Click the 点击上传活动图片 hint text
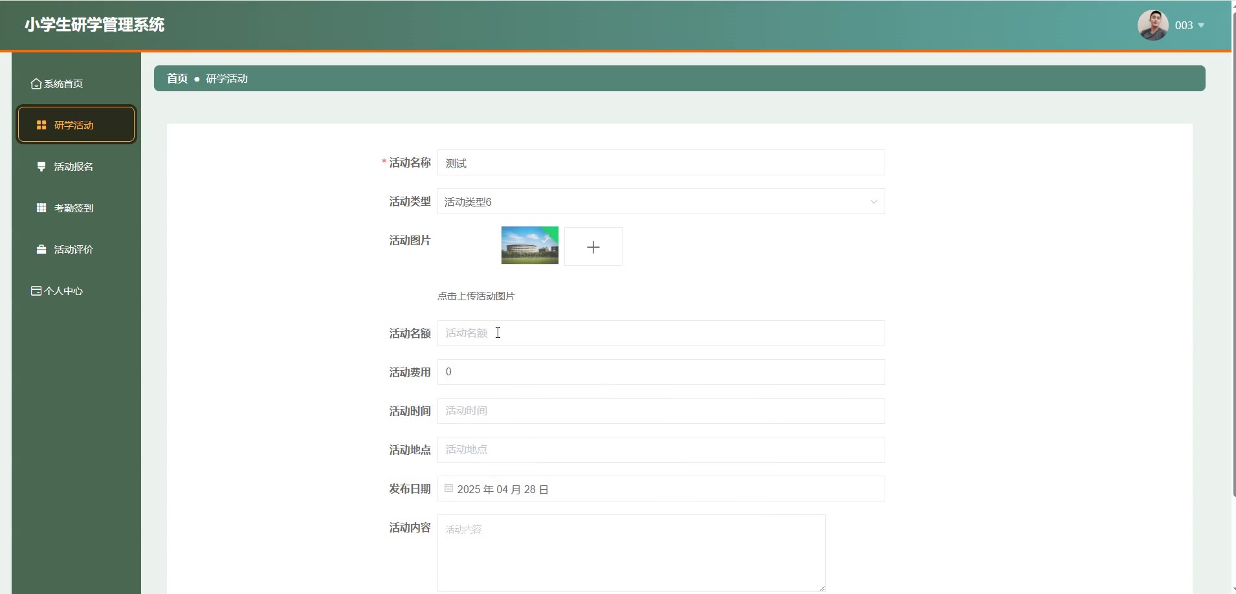The height and width of the screenshot is (594, 1236). 476,296
